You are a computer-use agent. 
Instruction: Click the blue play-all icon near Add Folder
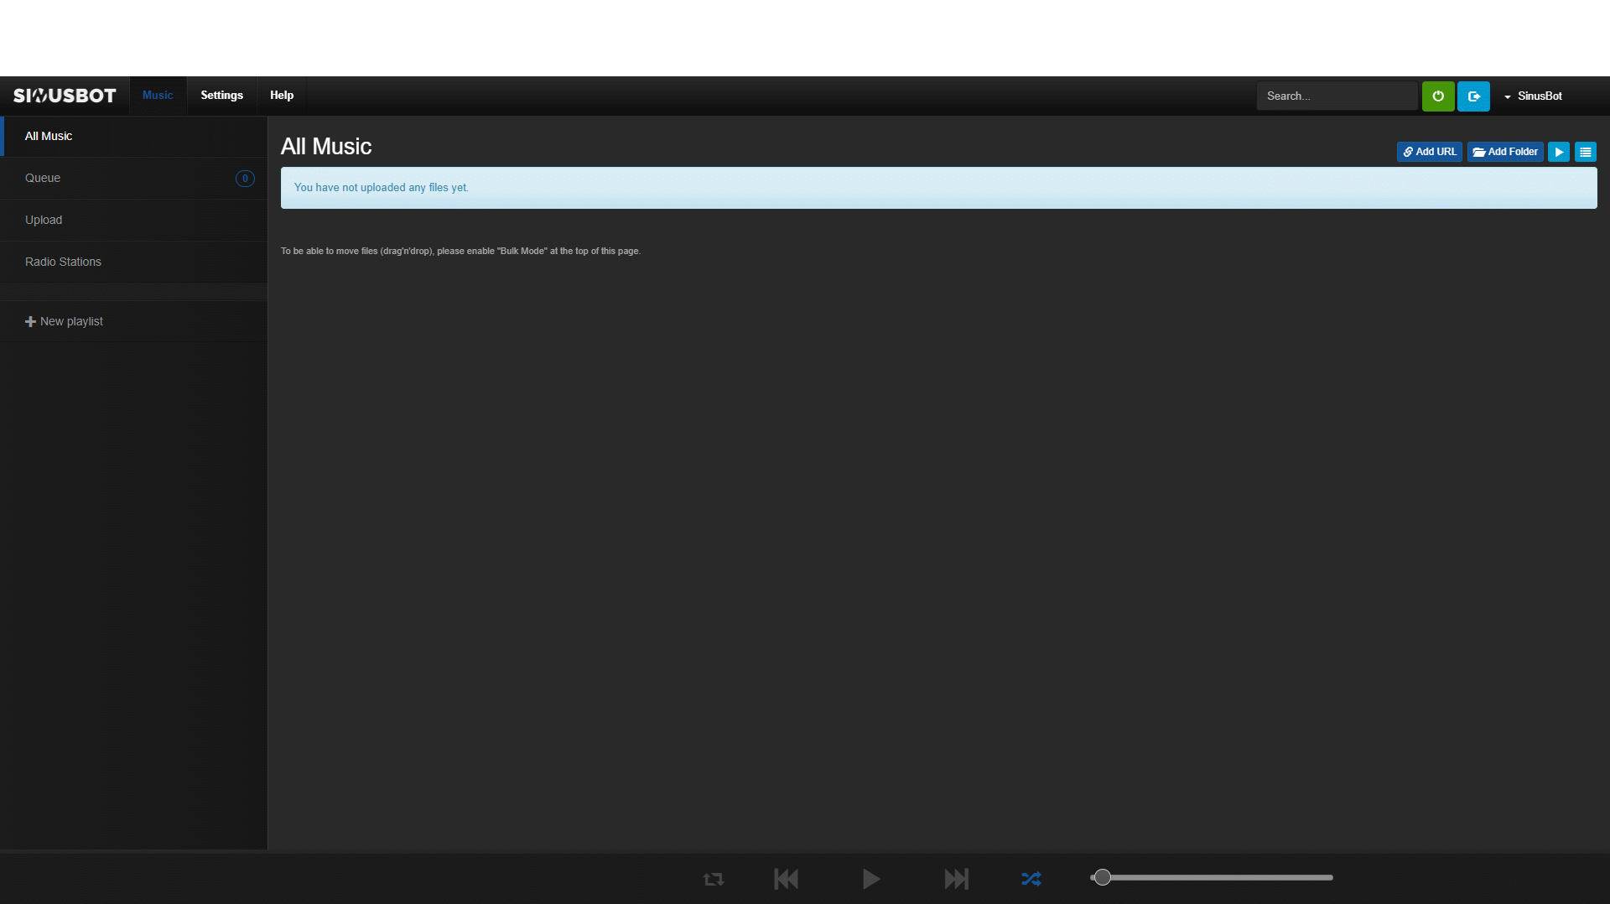point(1558,152)
